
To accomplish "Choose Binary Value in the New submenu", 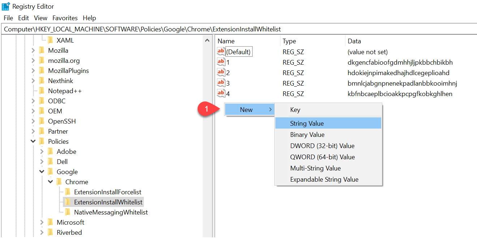I will [x=328, y=134].
